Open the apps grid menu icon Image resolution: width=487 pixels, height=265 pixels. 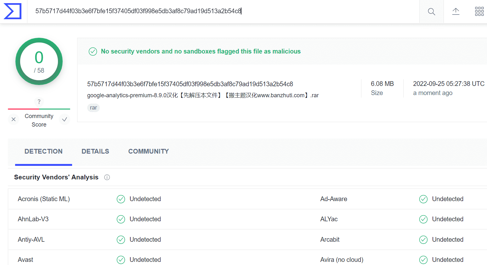click(x=479, y=12)
